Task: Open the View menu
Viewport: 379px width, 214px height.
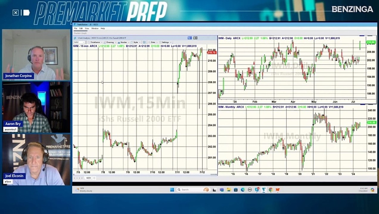Action: tap(87, 28)
